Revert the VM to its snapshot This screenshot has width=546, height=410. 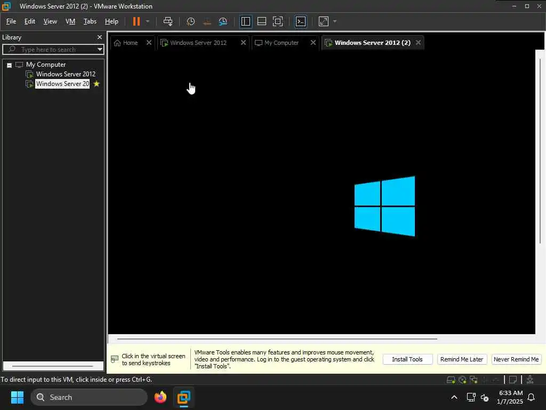coord(207,21)
